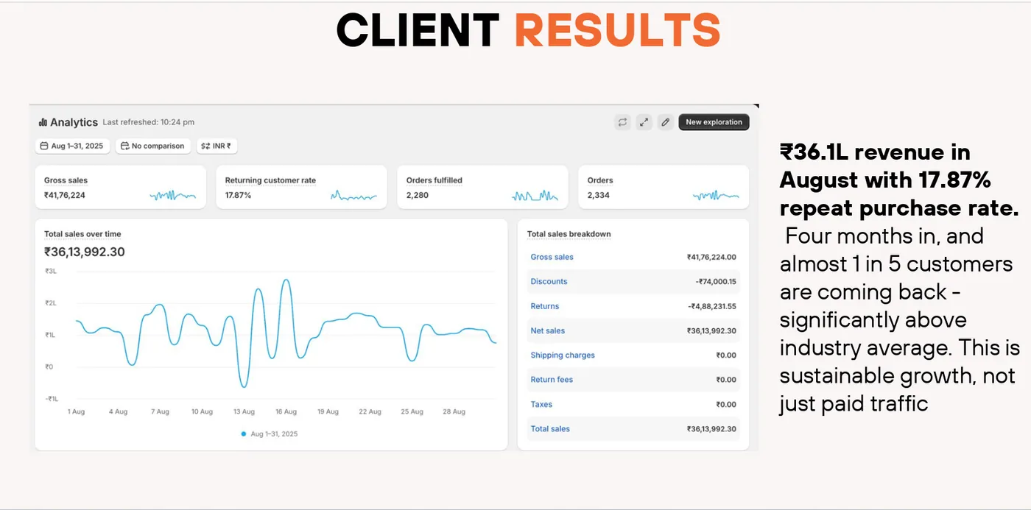1031x510 pixels.
Task: Click the Shipping charges link
Action: pos(563,355)
